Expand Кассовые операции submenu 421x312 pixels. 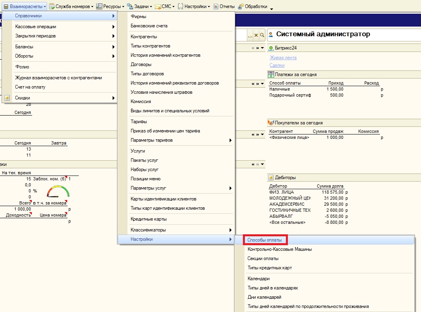click(x=60, y=27)
